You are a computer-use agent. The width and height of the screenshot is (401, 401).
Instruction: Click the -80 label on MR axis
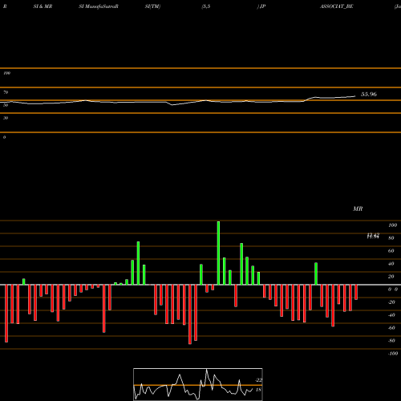coord(391,341)
